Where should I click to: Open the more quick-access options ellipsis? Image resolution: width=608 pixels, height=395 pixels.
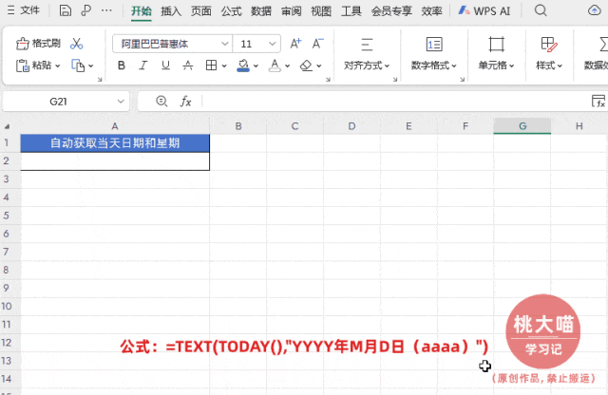(x=106, y=10)
